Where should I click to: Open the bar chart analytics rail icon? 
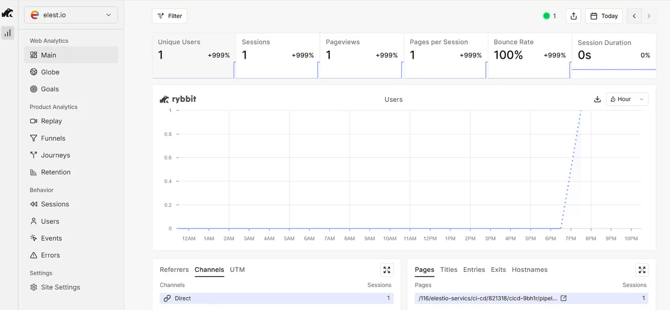click(7, 33)
